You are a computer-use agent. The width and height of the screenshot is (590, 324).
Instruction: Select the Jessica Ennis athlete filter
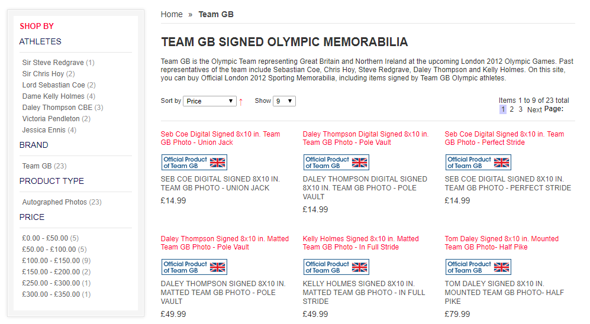(x=44, y=130)
